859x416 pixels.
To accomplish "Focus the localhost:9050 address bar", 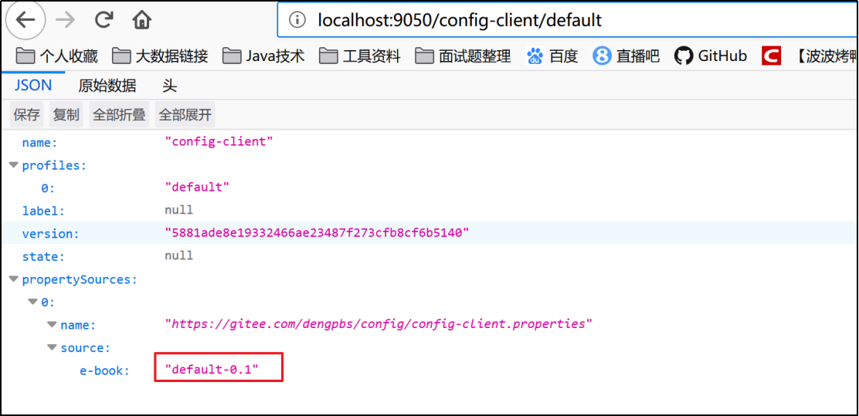I will 568,21.
